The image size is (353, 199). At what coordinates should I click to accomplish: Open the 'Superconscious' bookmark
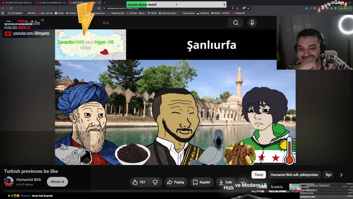coord(187,13)
